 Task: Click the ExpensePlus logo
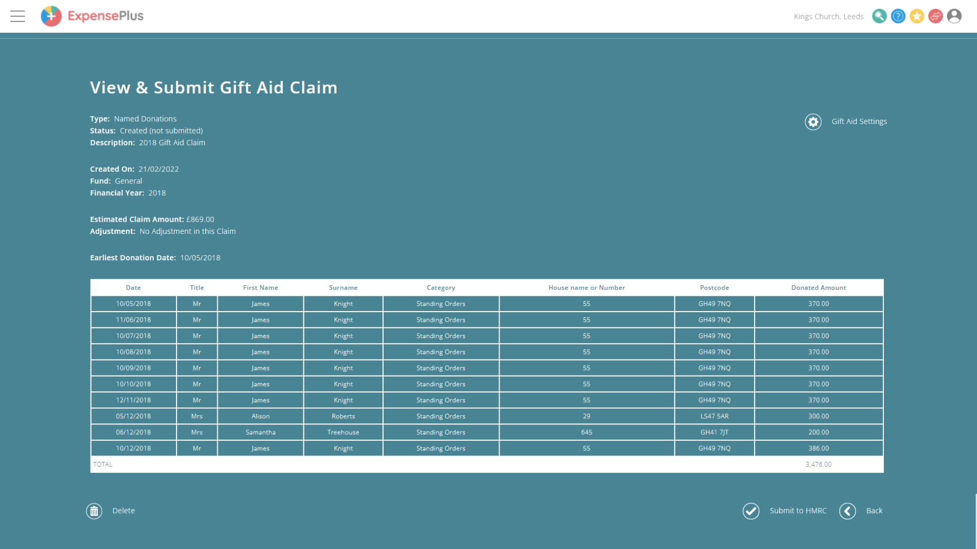[x=92, y=16]
